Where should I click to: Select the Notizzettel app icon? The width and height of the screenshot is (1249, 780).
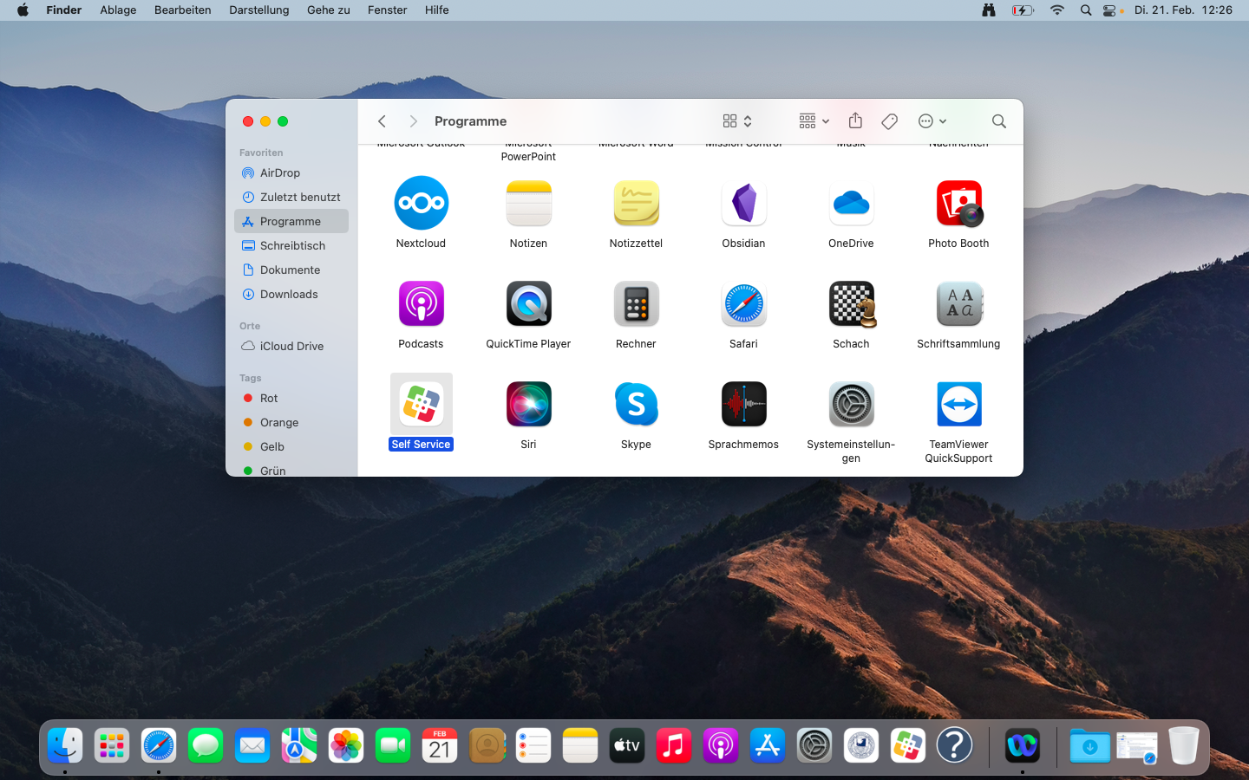pos(636,203)
